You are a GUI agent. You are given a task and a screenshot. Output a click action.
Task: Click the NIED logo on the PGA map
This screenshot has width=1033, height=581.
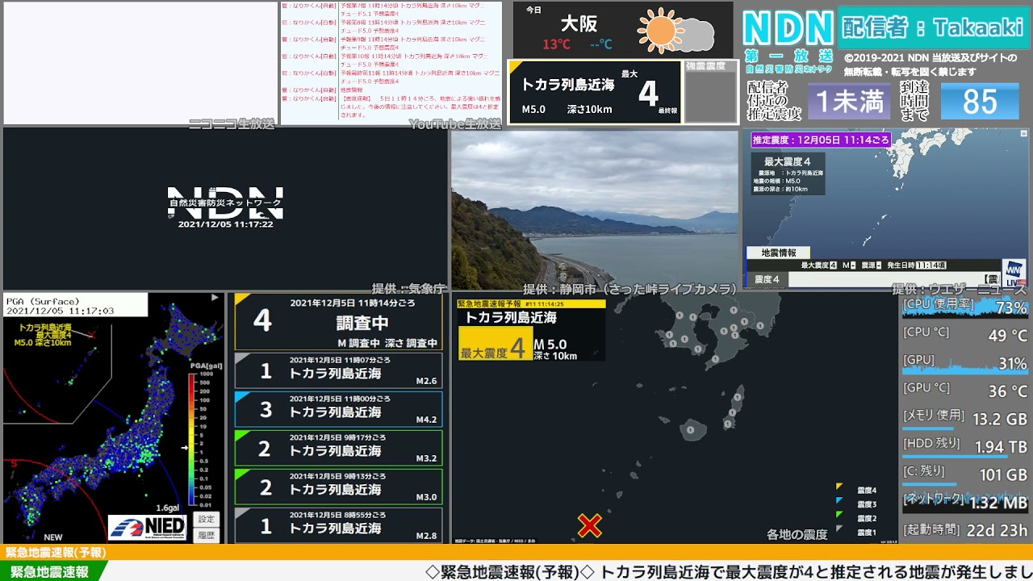click(148, 527)
